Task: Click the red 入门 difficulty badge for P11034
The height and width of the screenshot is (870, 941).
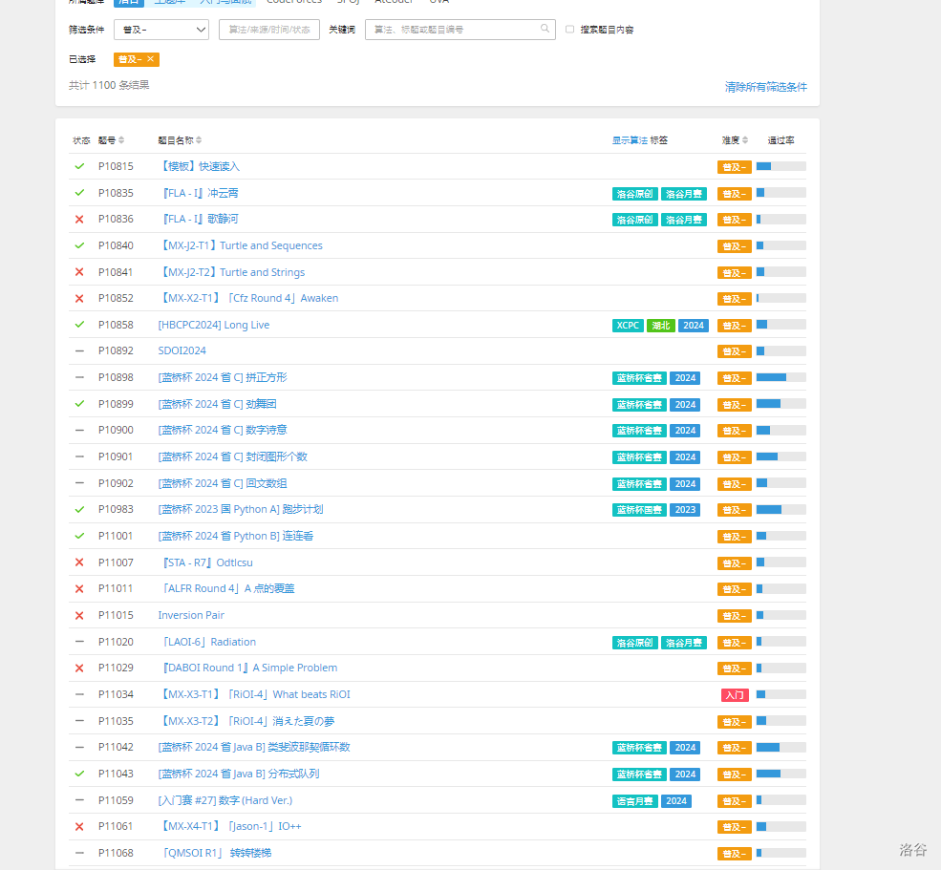Action: [x=735, y=695]
